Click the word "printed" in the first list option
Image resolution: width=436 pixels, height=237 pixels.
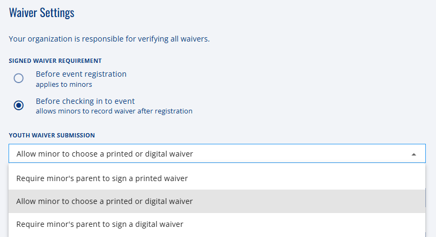pyautogui.click(x=147, y=178)
